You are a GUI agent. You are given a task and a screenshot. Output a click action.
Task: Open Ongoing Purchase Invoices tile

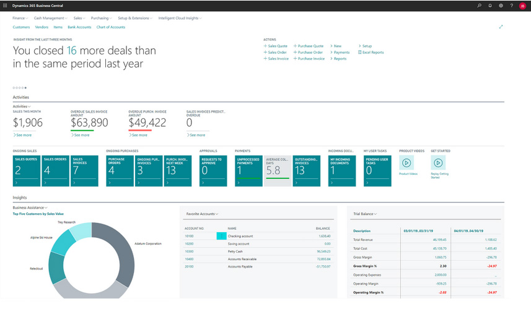tap(149, 171)
